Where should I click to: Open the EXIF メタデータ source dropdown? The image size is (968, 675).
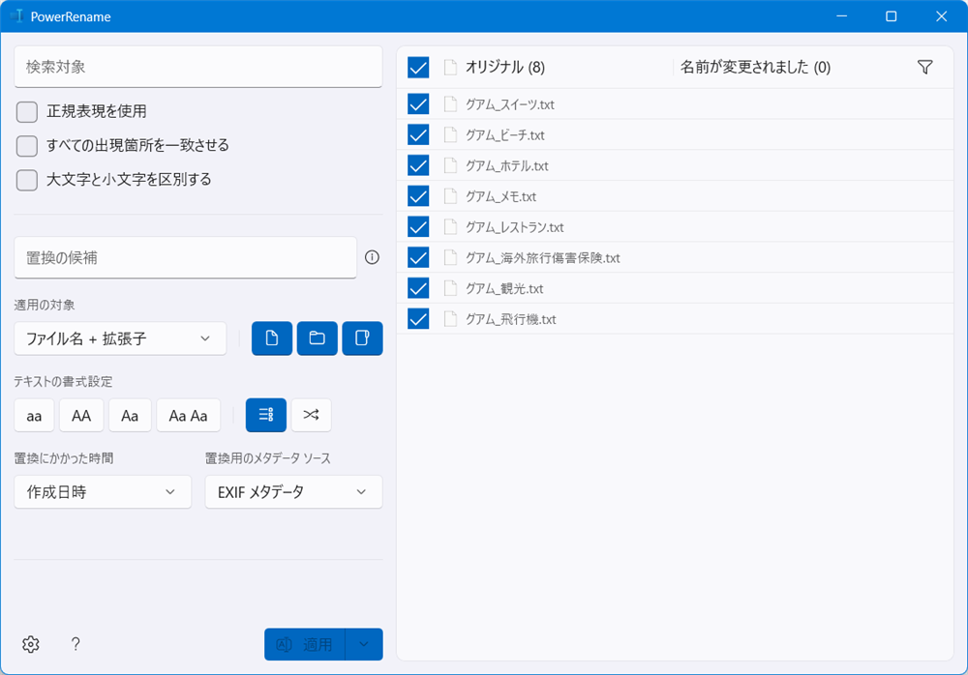point(293,491)
